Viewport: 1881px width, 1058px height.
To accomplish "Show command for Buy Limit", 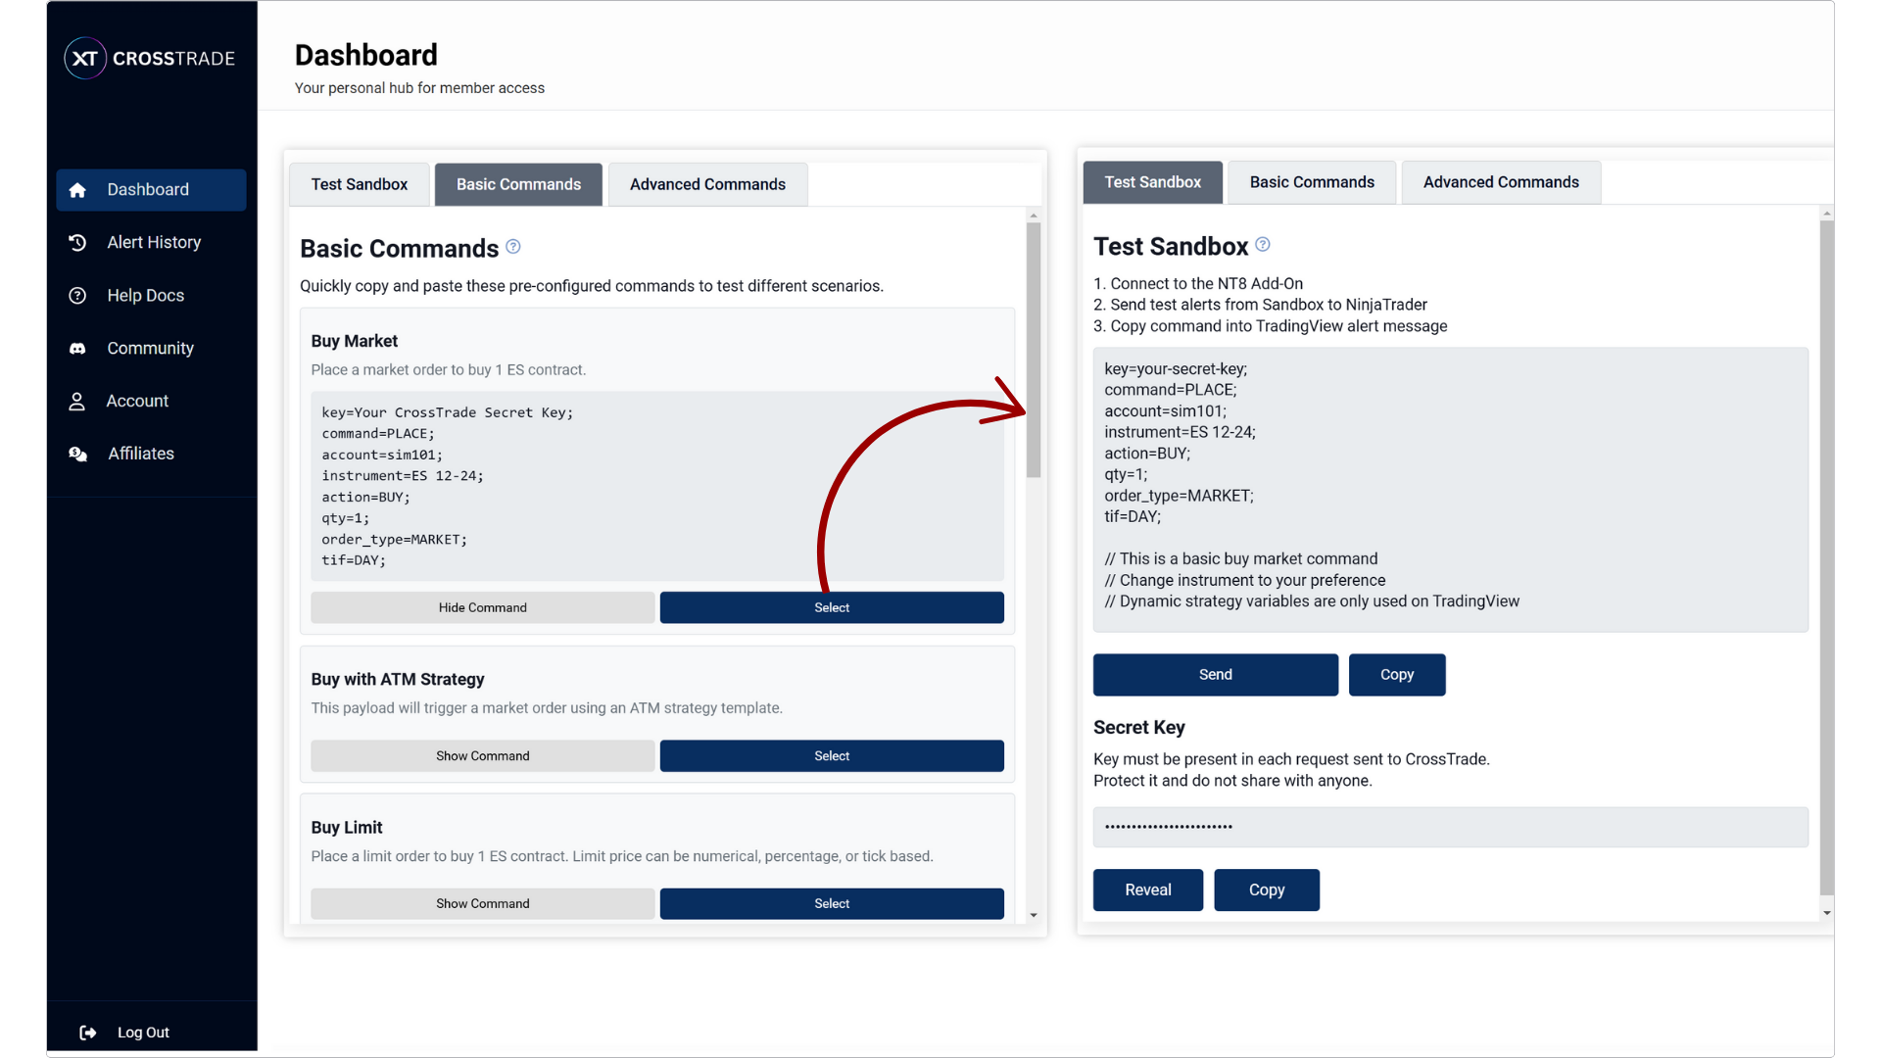I will [483, 904].
